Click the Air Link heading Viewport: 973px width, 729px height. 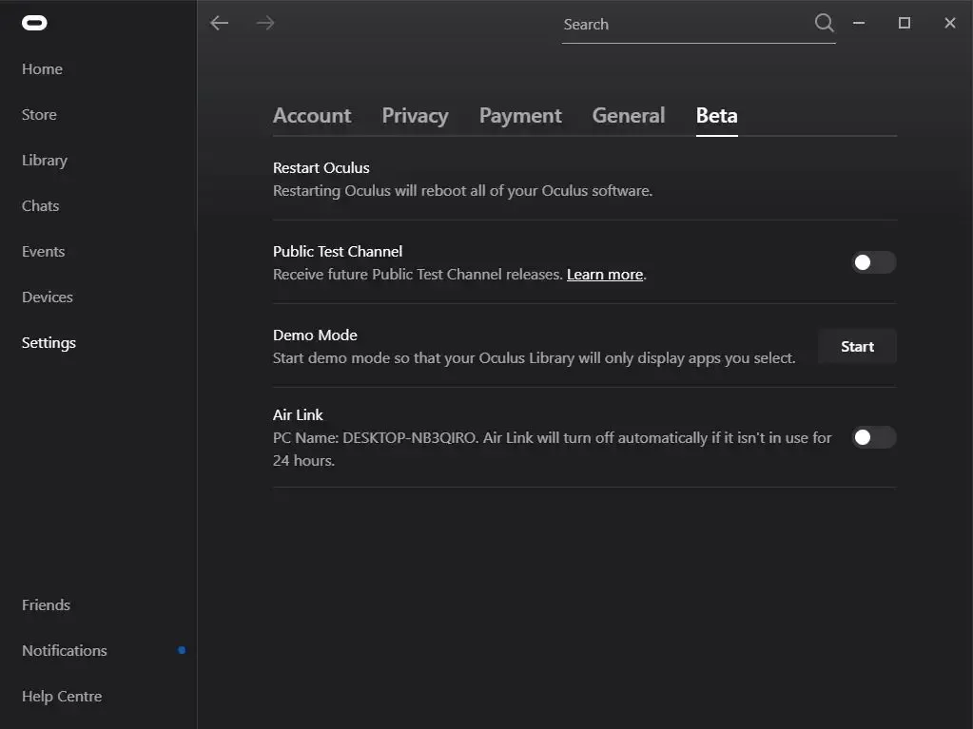coord(298,414)
